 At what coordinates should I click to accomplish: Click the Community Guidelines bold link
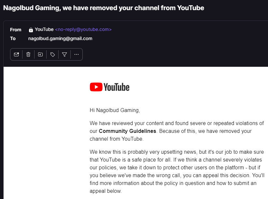(128, 131)
